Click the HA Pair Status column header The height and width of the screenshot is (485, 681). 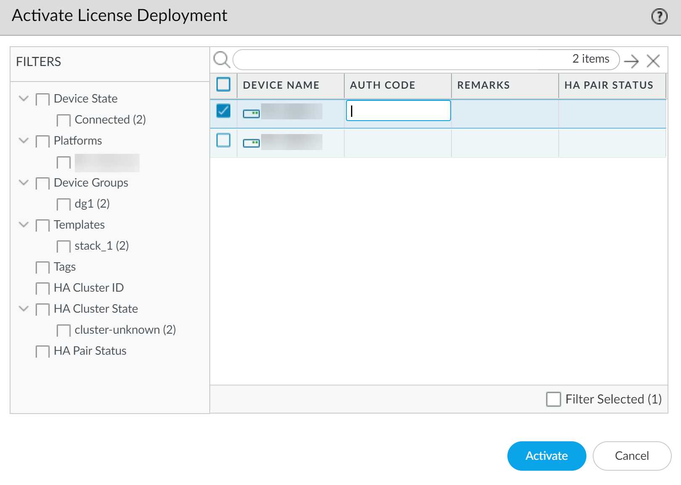point(608,85)
